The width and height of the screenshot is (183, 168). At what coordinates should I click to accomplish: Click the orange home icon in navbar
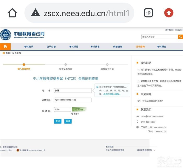(x=5, y=47)
